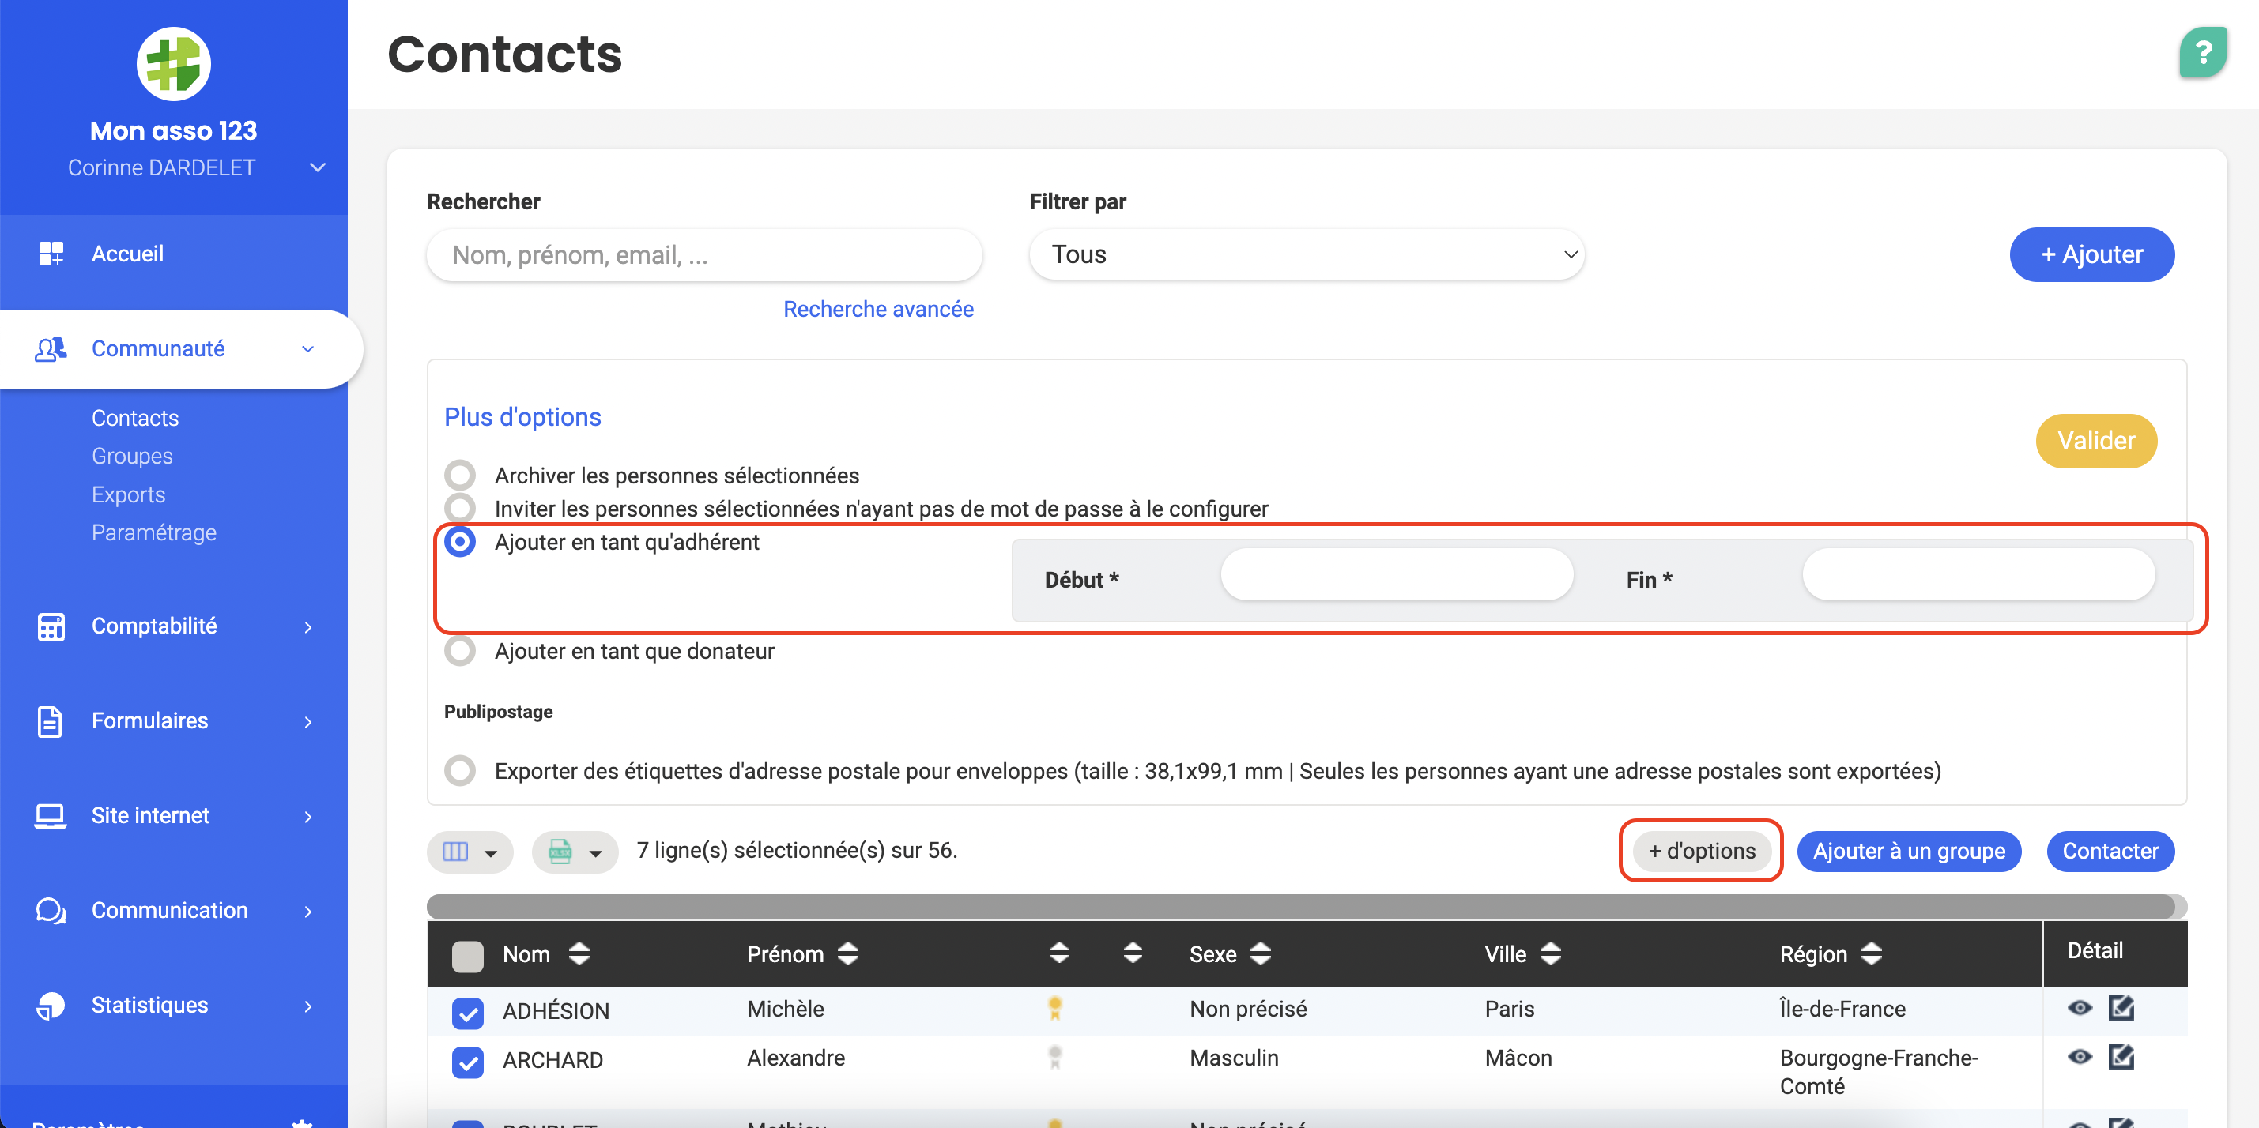Screen dimensions: 2259x1128
Task: View details of ARCHARD Alexandre (eye icon)
Action: coord(2080,1056)
